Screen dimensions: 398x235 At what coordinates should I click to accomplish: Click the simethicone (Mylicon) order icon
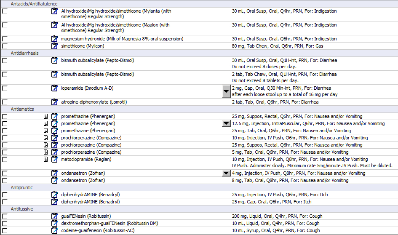[55, 46]
